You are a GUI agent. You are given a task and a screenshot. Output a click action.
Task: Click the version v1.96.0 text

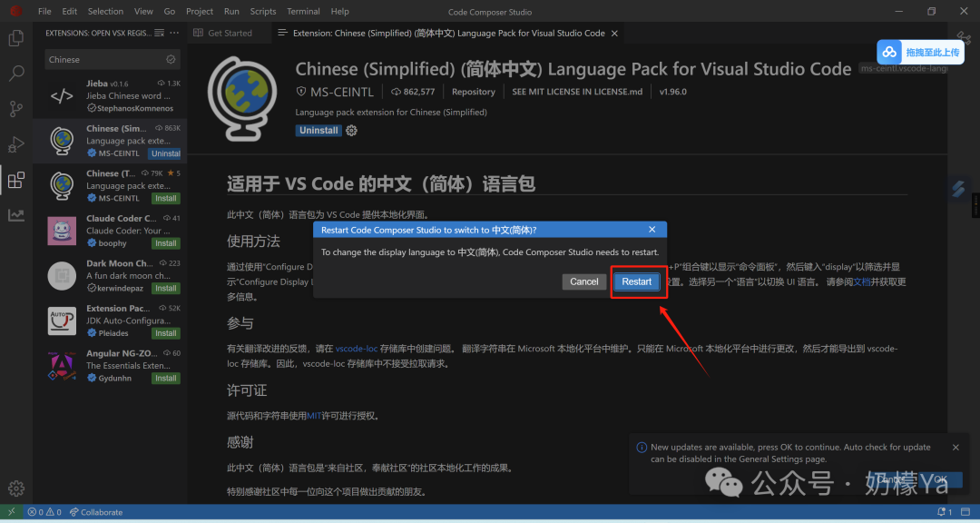(x=672, y=92)
